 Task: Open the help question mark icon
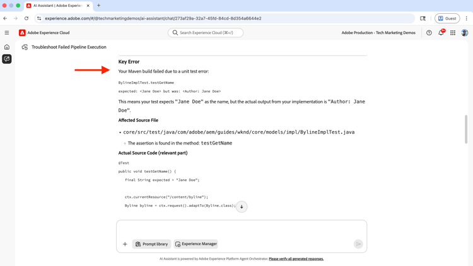pos(429,33)
